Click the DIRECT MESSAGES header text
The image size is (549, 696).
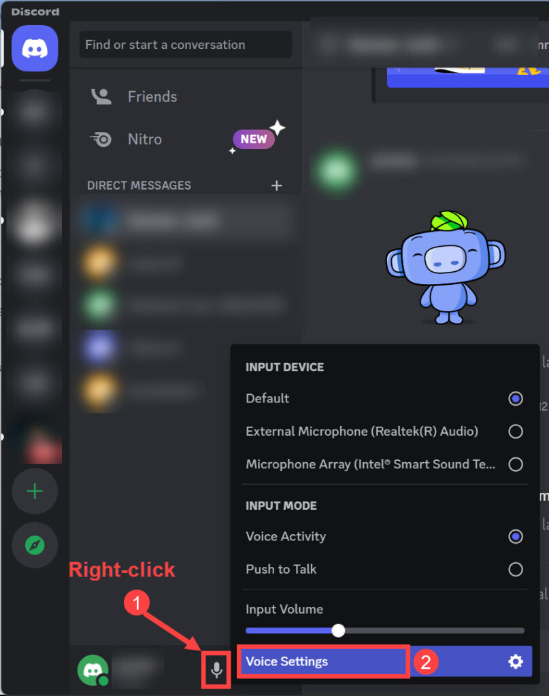pyautogui.click(x=139, y=186)
